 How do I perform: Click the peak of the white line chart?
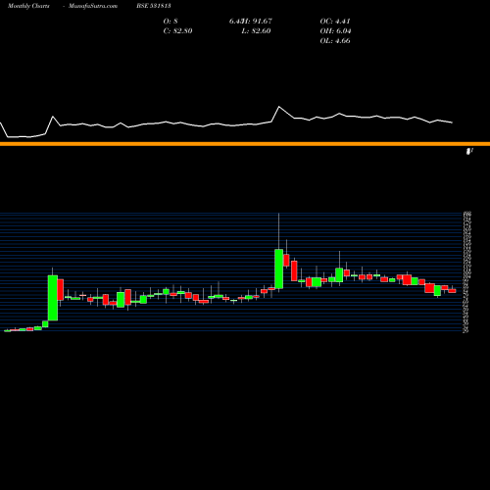[x=278, y=107]
